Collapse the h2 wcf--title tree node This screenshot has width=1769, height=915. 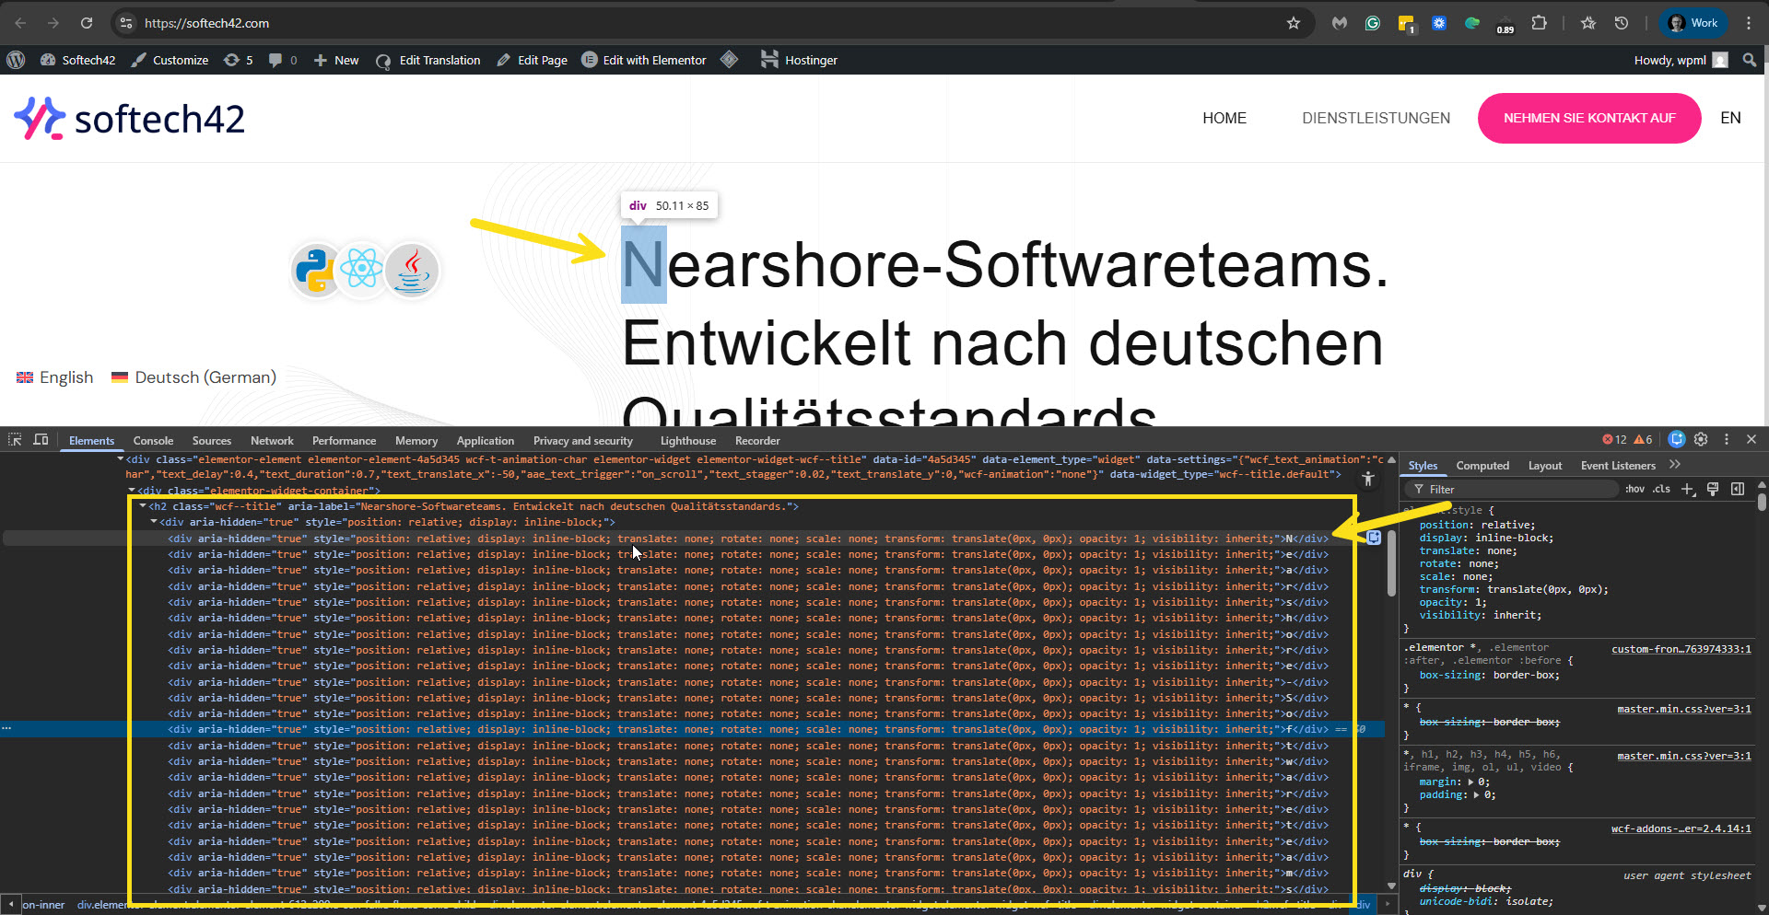pos(143,506)
